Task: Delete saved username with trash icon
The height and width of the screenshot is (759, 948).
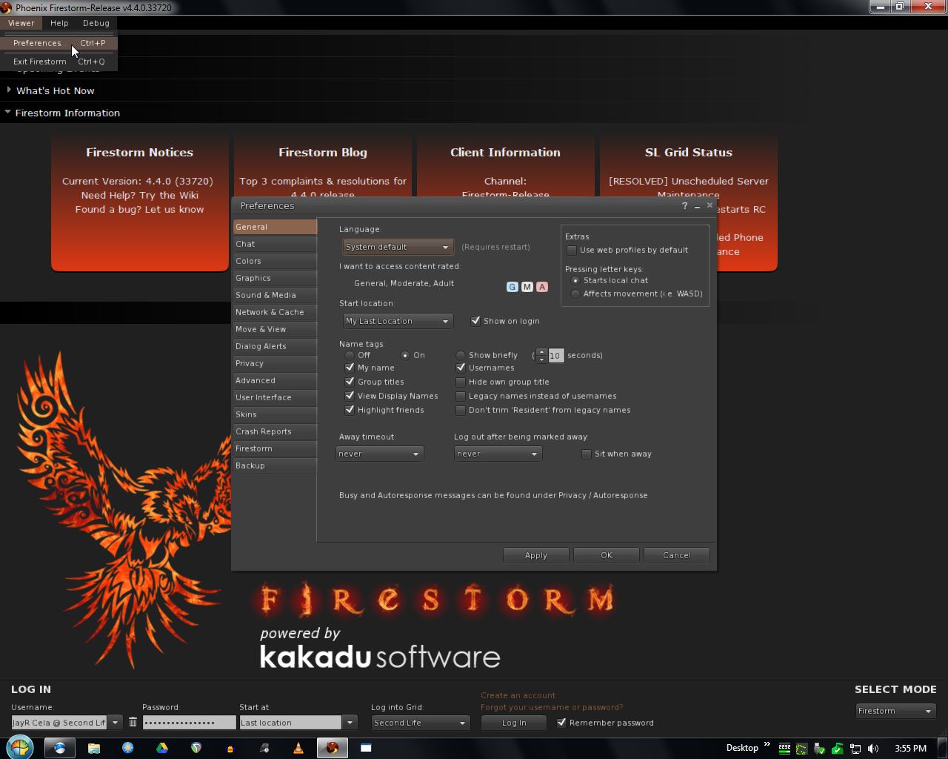Action: click(133, 722)
